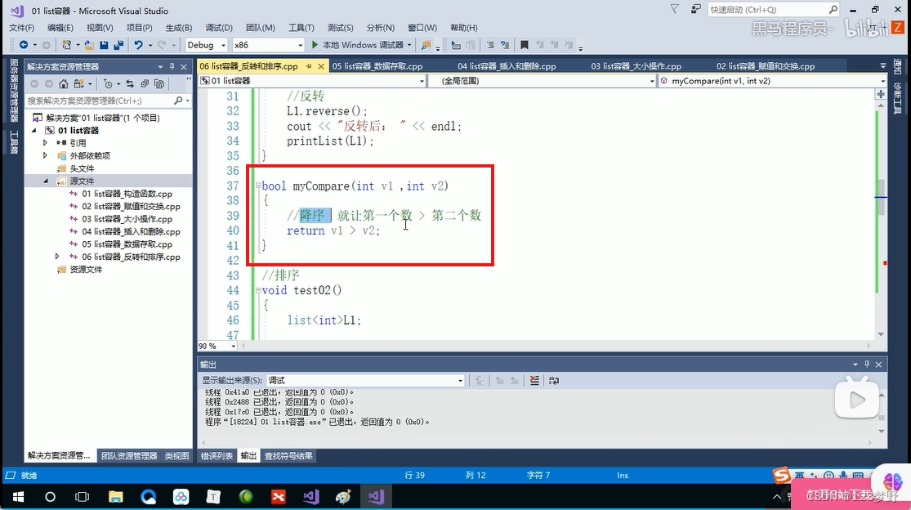Open the 显示输出来源 调试 dropdown

point(365,381)
